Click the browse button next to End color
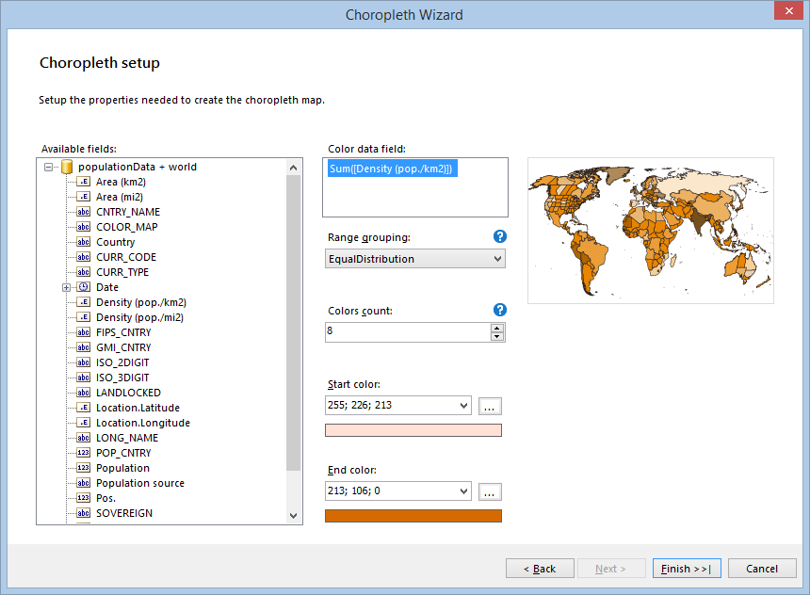810x595 pixels. tap(492, 490)
